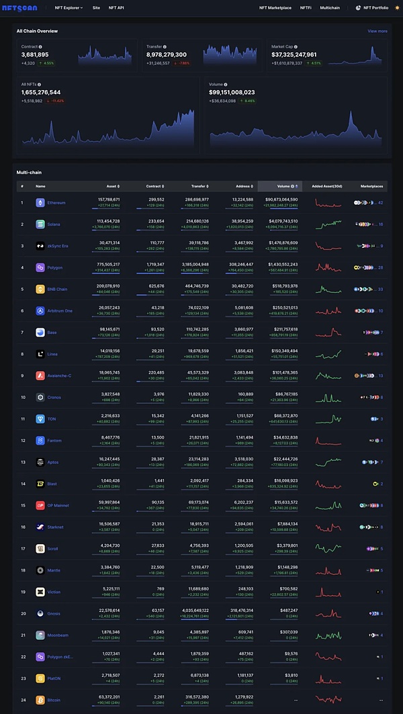Go to the NFT API menu item
Screen dimensions: 403x714
[116, 7]
